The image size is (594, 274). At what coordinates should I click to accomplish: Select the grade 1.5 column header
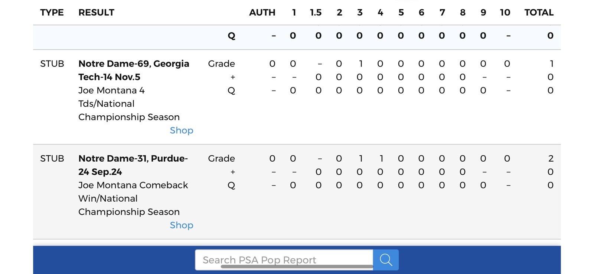(316, 13)
